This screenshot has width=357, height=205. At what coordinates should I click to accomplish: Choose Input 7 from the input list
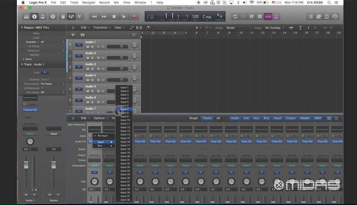(x=124, y=109)
